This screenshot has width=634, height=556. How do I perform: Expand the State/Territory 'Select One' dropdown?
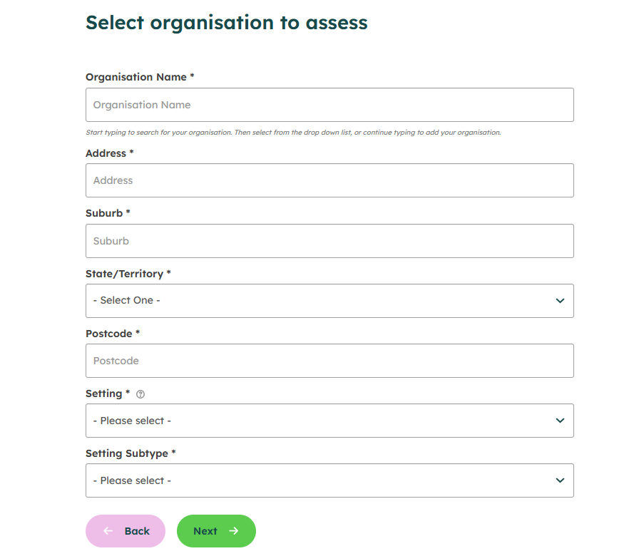[x=329, y=301]
